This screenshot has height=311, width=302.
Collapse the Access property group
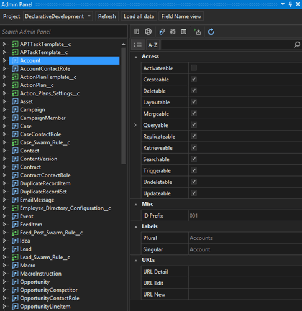(136, 57)
